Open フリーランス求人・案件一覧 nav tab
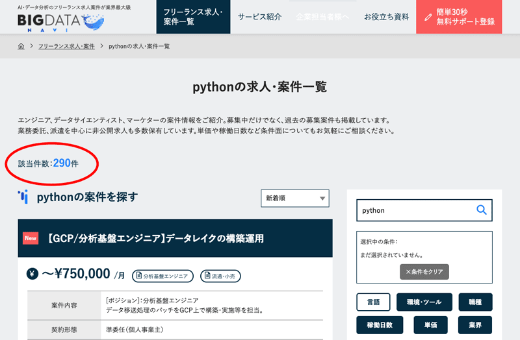 tap(193, 17)
